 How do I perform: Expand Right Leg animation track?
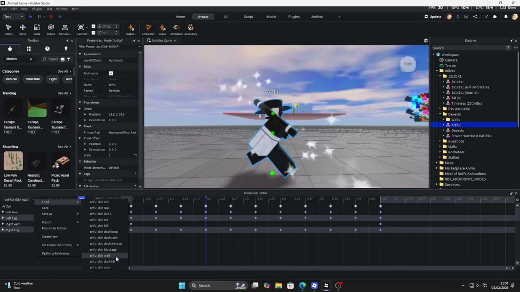click(3, 230)
